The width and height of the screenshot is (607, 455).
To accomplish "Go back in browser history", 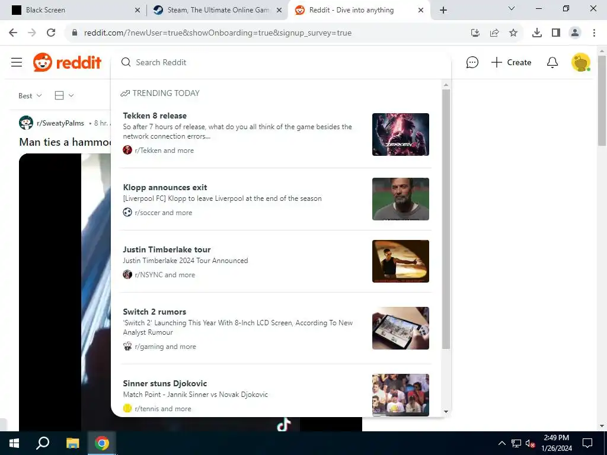I will 13,33.
